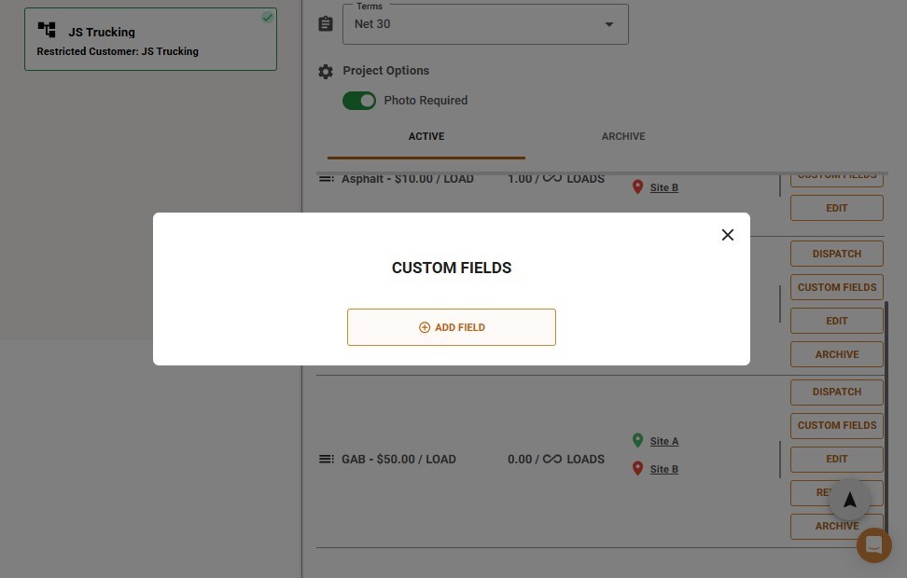Click the scroll-to-top arrow floating button

[849, 500]
